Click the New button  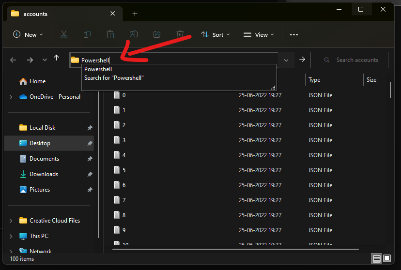[x=28, y=34]
